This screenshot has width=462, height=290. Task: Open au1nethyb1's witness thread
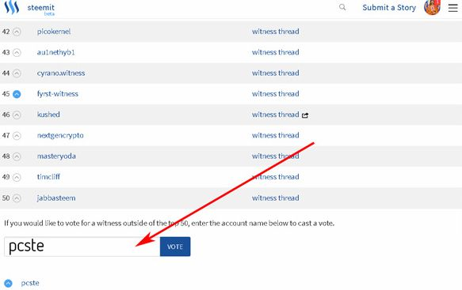pyautogui.click(x=275, y=52)
